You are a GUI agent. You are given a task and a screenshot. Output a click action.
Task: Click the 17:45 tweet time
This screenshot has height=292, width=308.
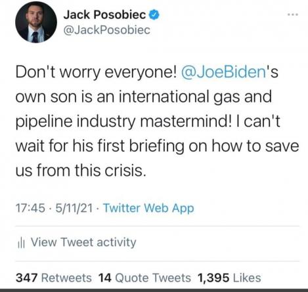coord(30,208)
